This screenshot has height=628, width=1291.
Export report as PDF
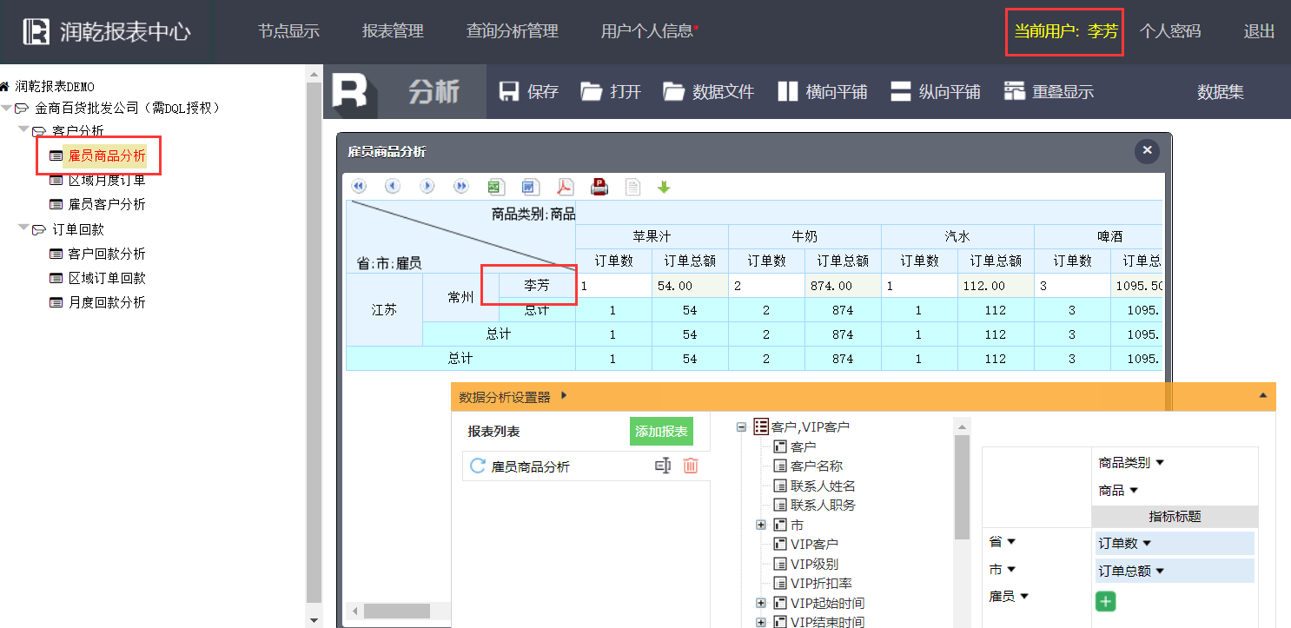click(566, 187)
